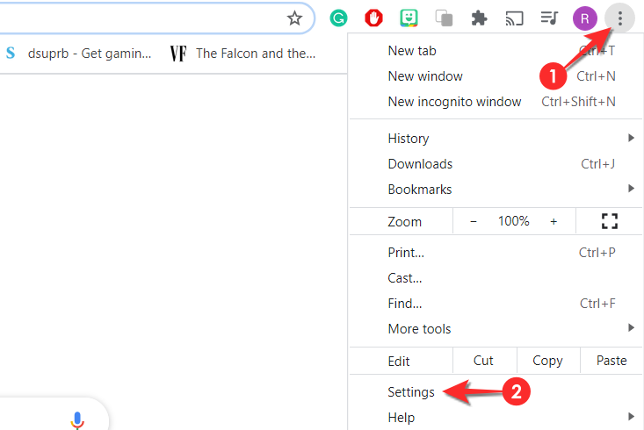This screenshot has height=430, width=644.
Task: Expand the More tools submenu
Action: (496, 329)
